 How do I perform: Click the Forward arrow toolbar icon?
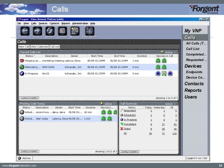coord(37,31)
